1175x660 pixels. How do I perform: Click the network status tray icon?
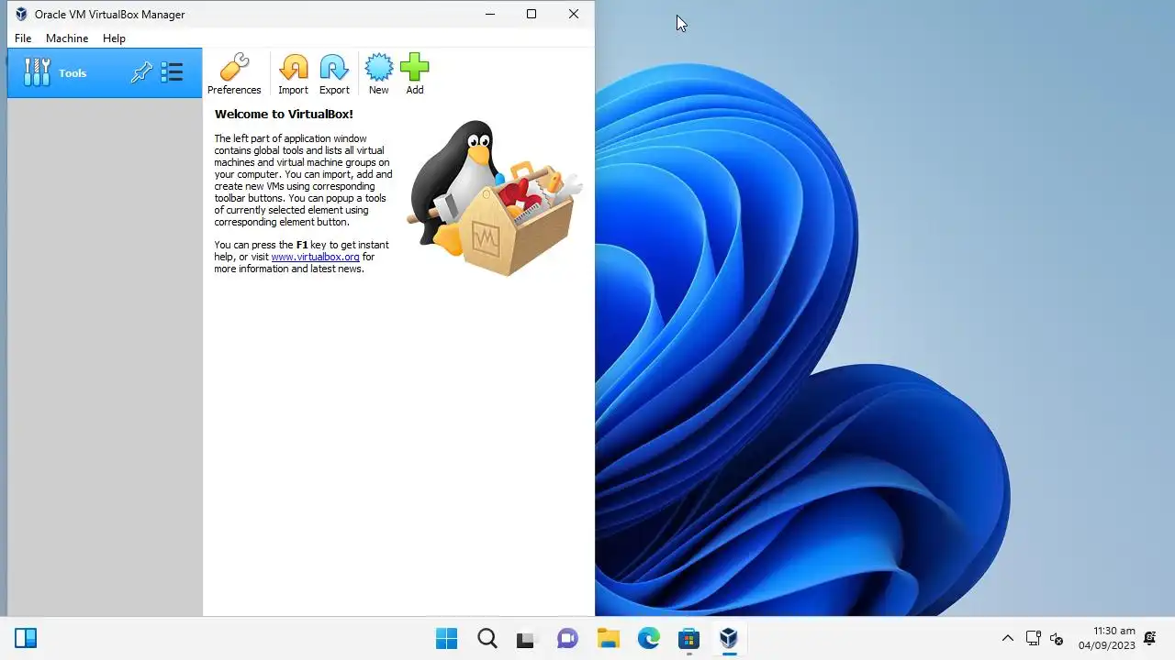[x=1033, y=639]
